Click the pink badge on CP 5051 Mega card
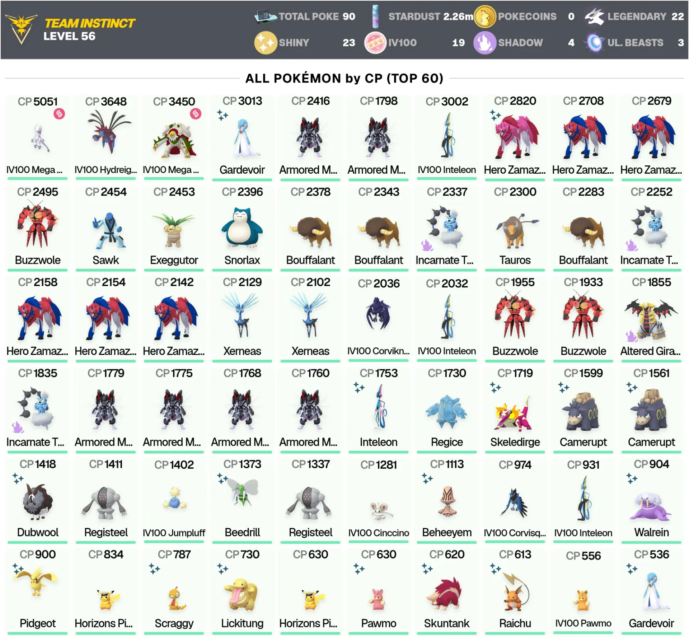Image resolution: width=689 pixels, height=641 pixels. click(59, 114)
